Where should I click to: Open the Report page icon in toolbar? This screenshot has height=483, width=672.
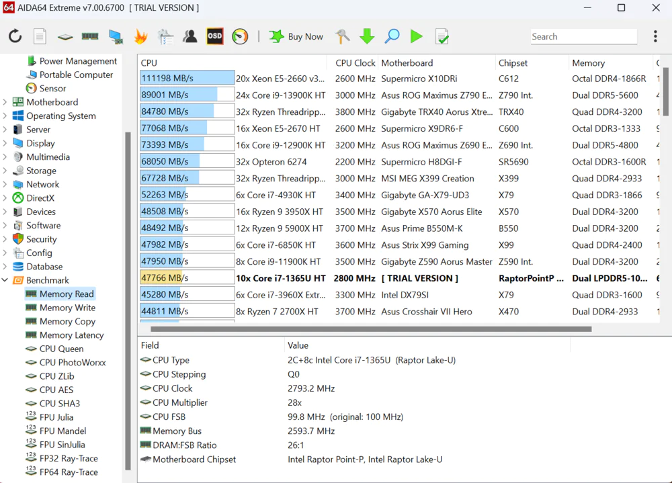(40, 36)
